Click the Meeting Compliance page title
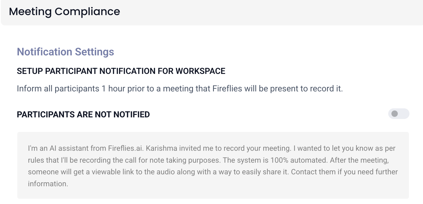 click(64, 12)
